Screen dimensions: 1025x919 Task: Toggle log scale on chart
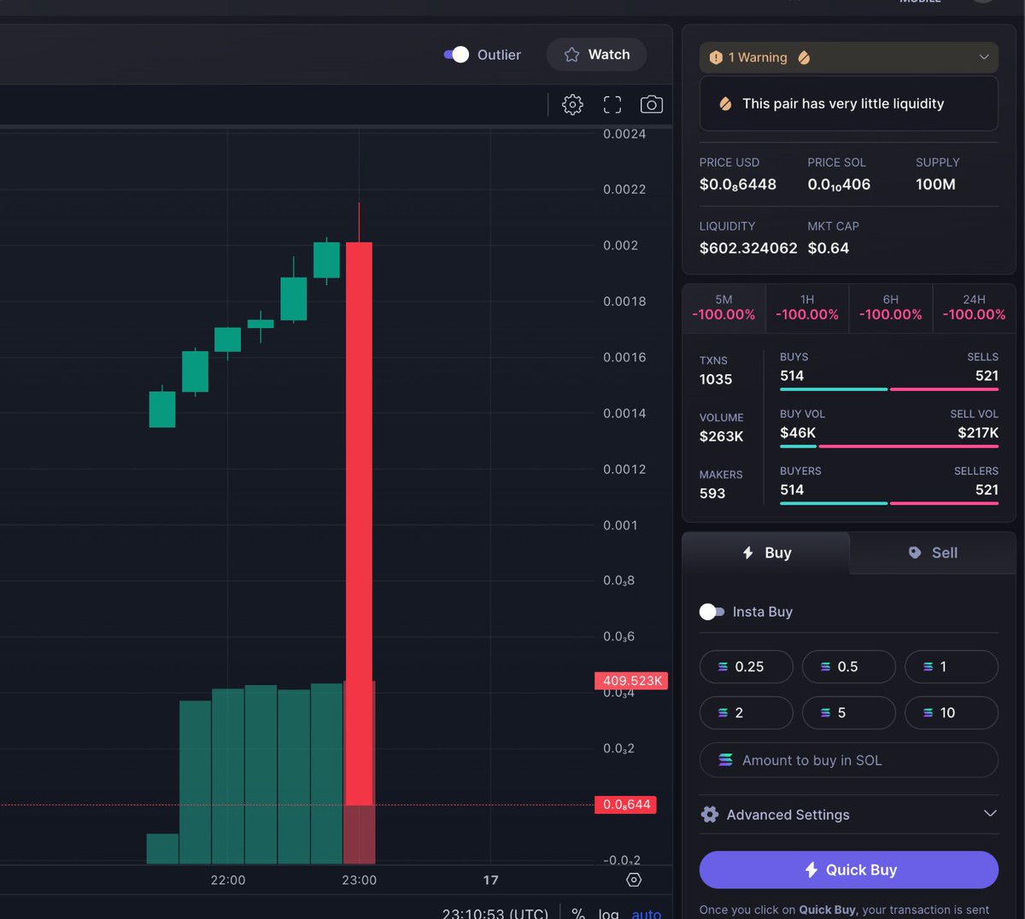click(608, 913)
